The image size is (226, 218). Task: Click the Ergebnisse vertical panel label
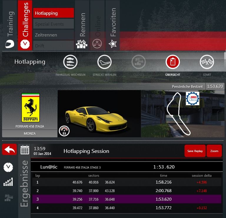[x=24, y=184]
